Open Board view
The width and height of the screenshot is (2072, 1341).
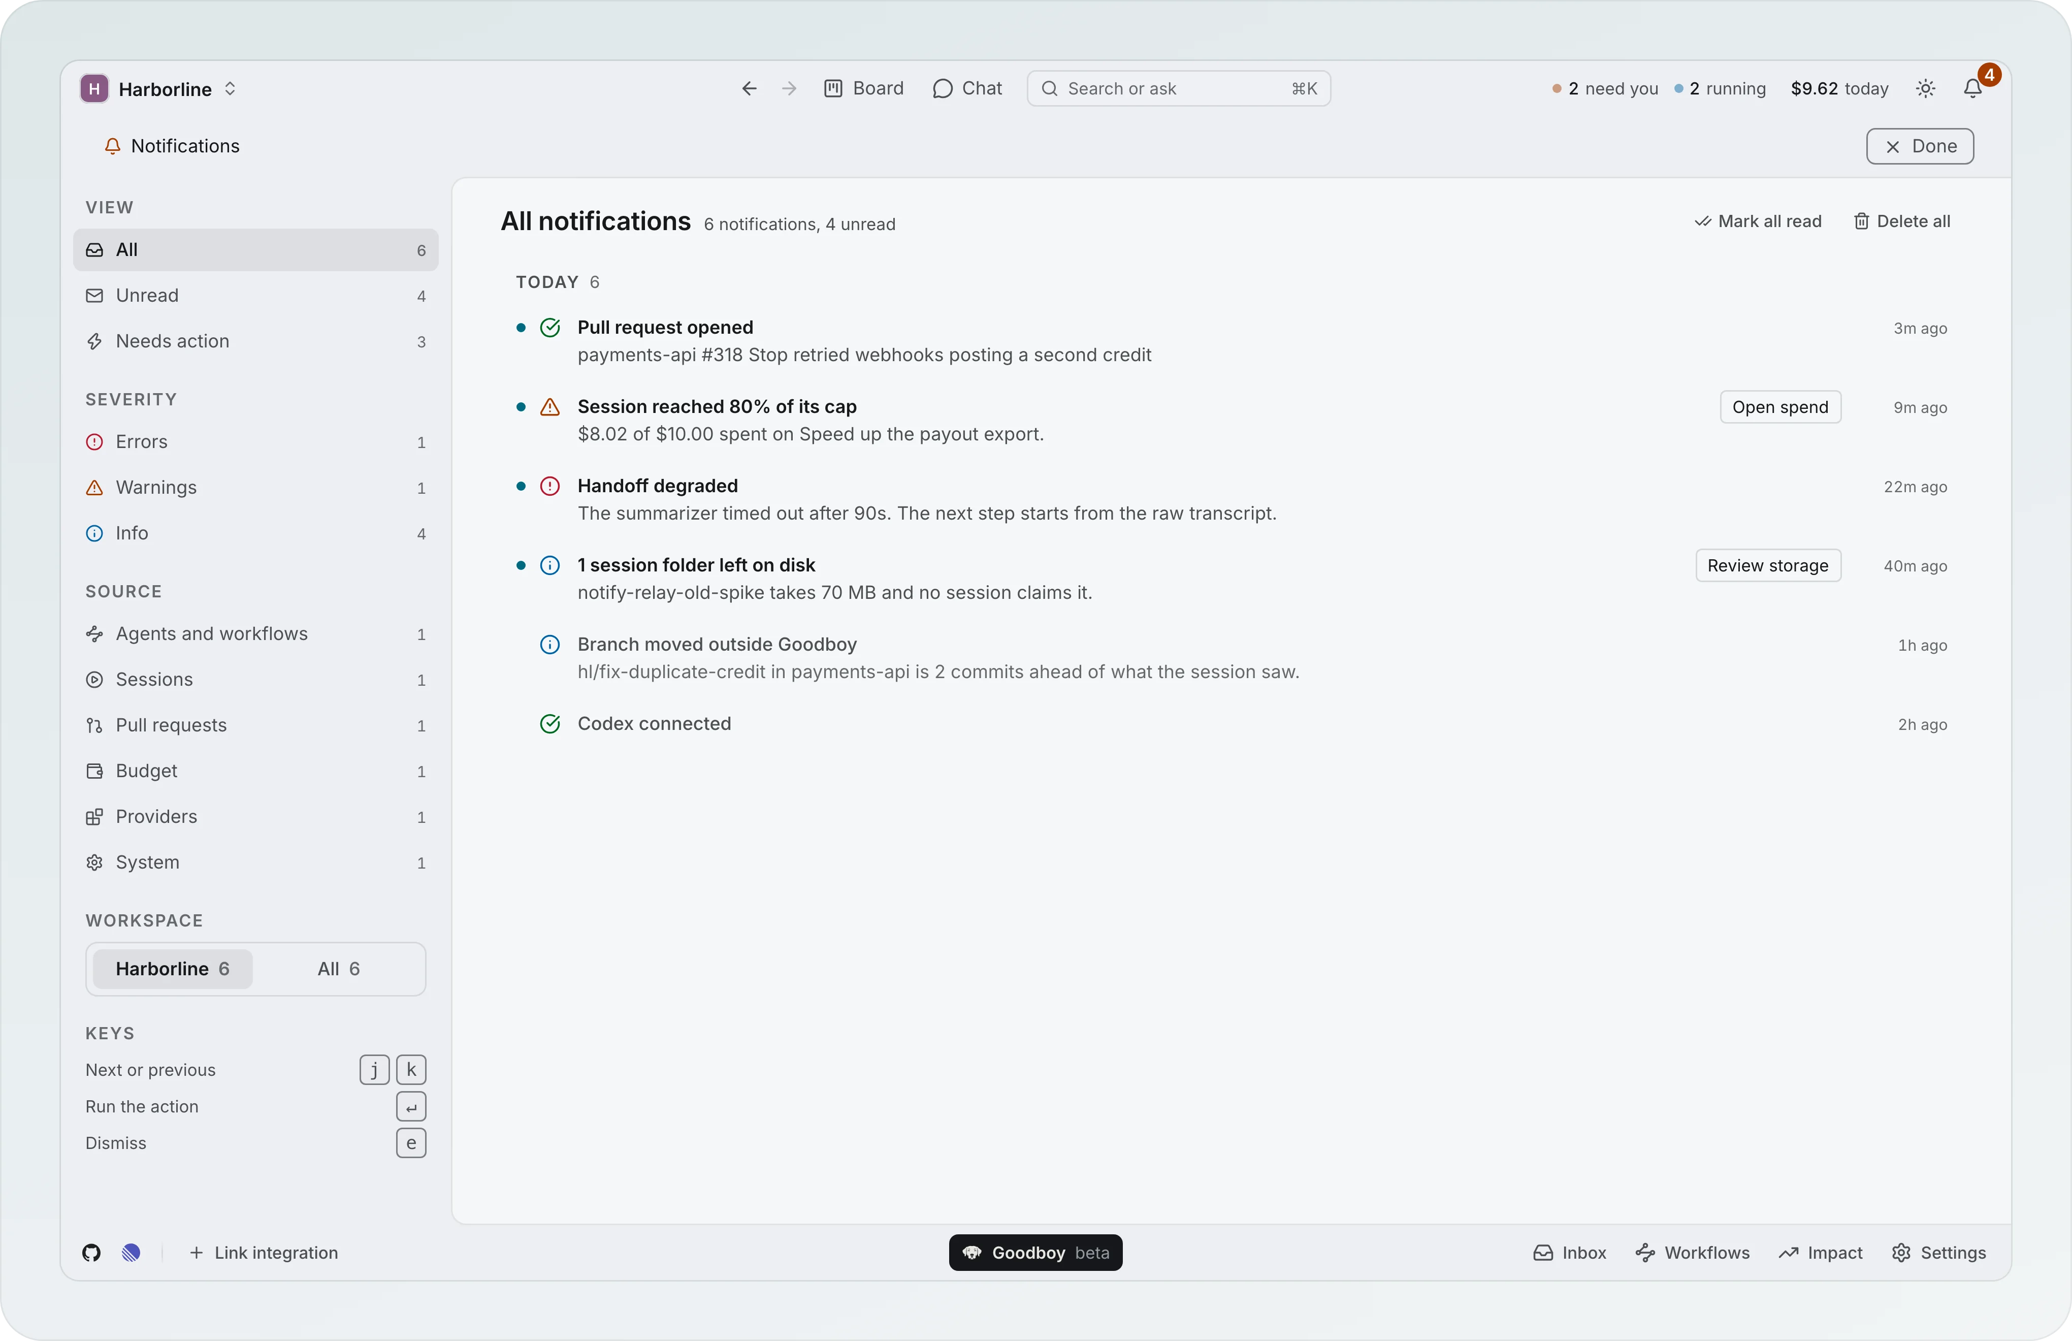click(x=864, y=88)
